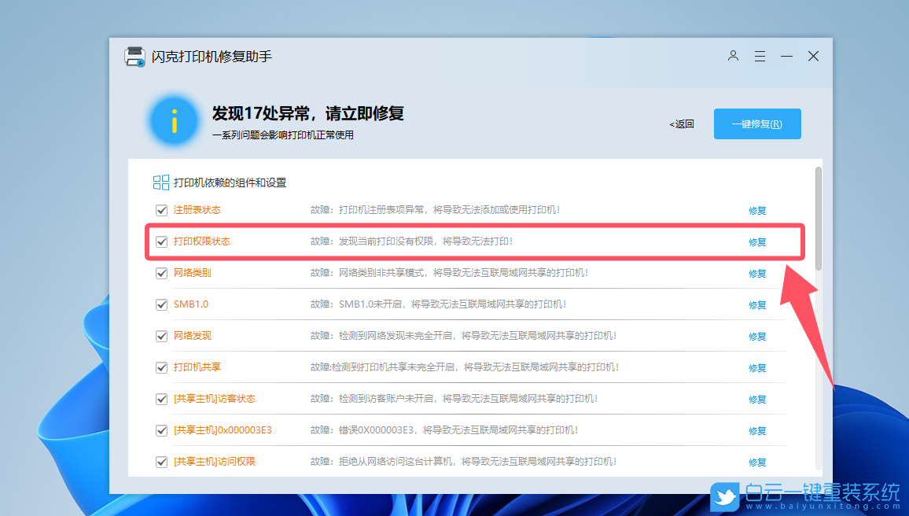This screenshot has width=909, height=516.
Task: Click the grid icon beside 打印机依赖的组件和设置
Action: pos(160,182)
